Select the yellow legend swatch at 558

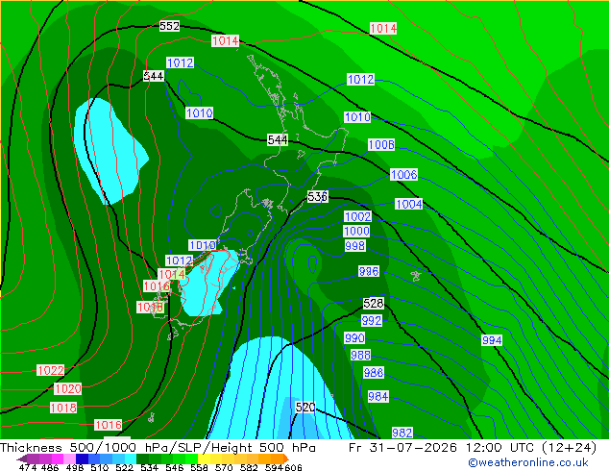pyautogui.click(x=204, y=459)
